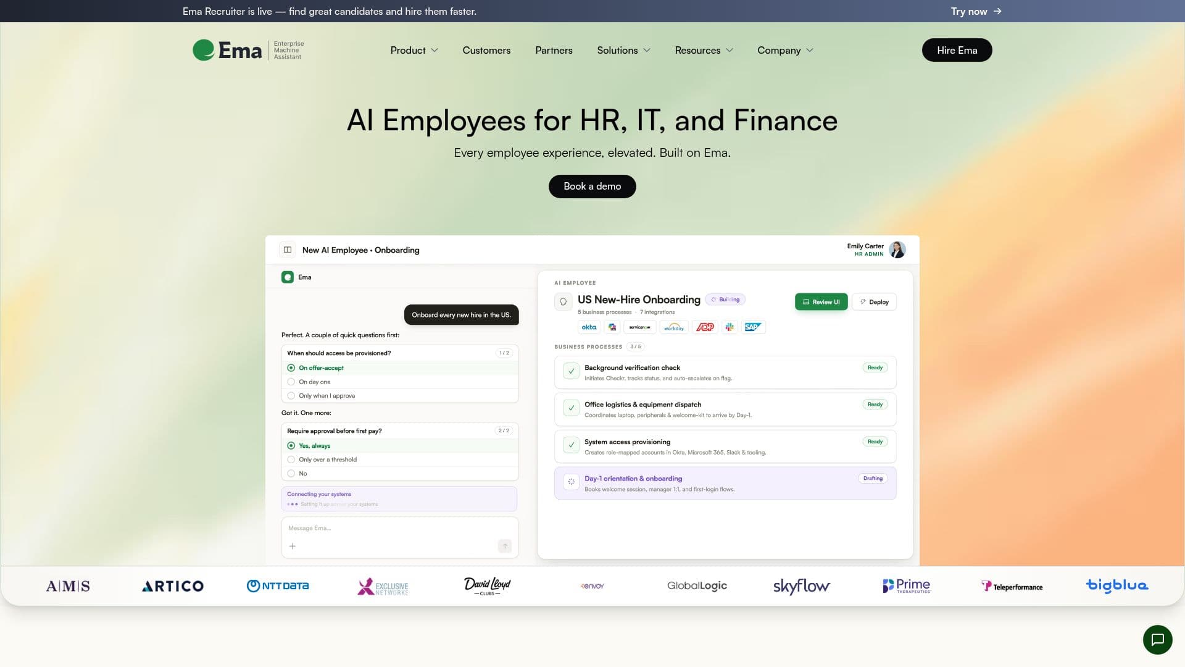
Task: Click the Workday integration icon
Action: tap(673, 327)
